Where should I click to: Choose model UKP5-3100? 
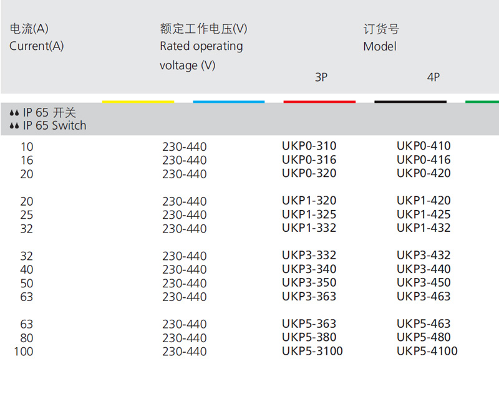point(312,352)
